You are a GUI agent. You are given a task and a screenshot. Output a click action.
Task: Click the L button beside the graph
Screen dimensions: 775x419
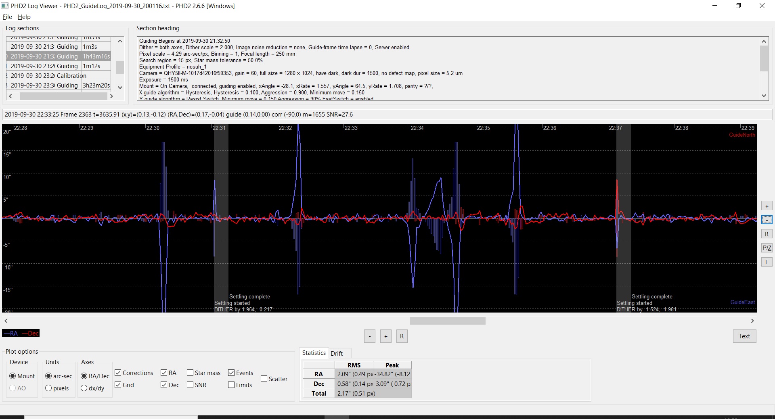(x=767, y=262)
